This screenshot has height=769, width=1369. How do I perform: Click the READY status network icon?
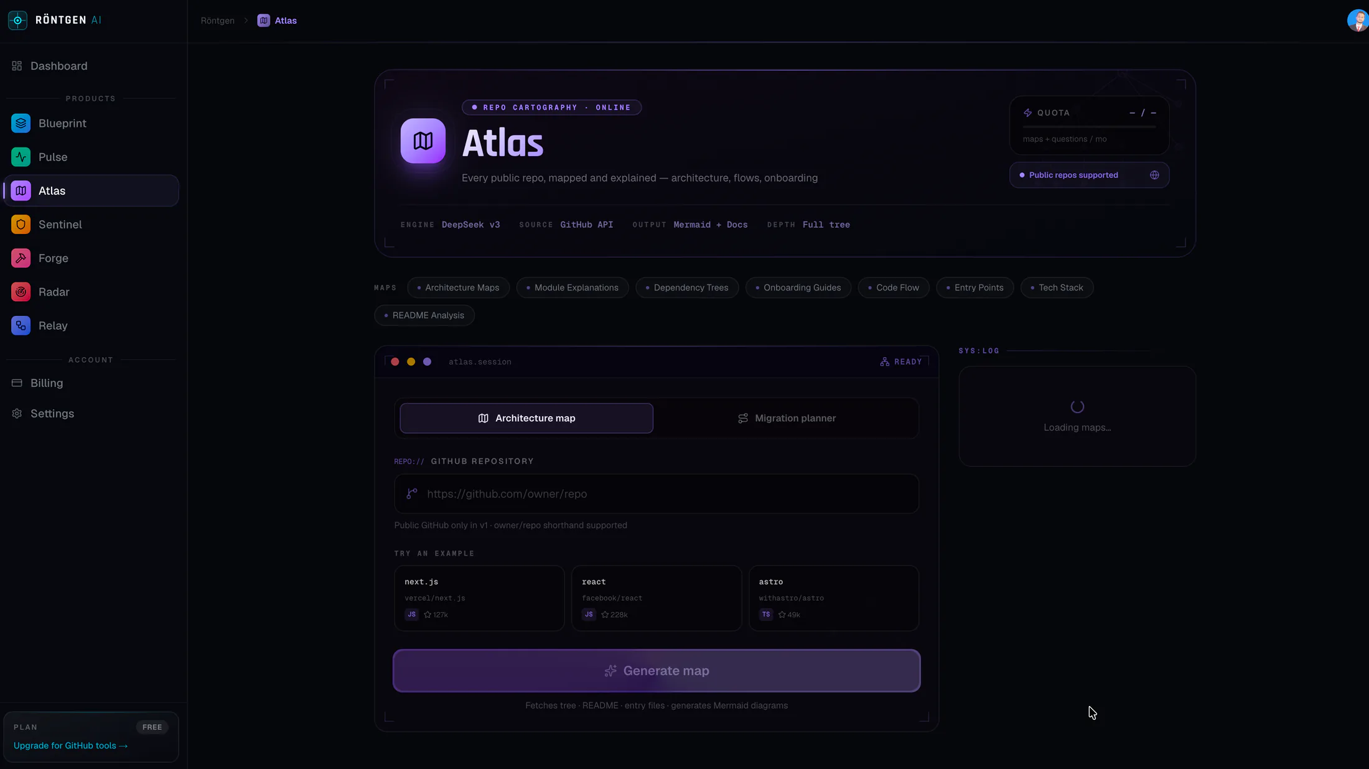884,361
